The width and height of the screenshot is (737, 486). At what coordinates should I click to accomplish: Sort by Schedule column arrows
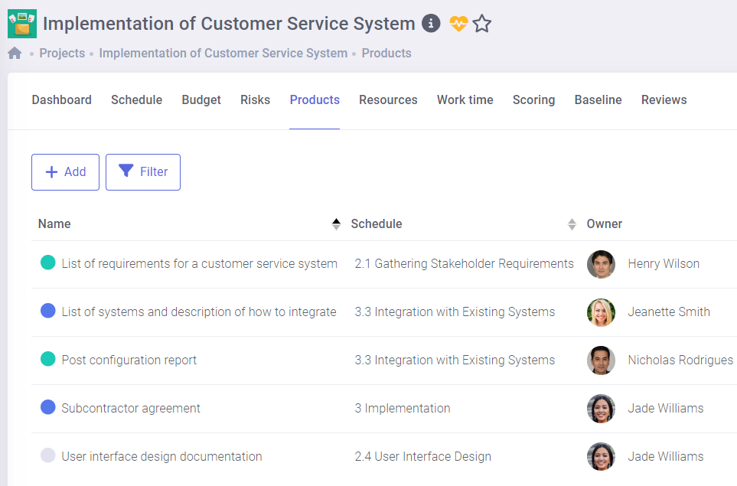pyautogui.click(x=571, y=224)
